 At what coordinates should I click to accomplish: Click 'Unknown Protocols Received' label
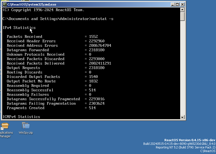(36, 54)
